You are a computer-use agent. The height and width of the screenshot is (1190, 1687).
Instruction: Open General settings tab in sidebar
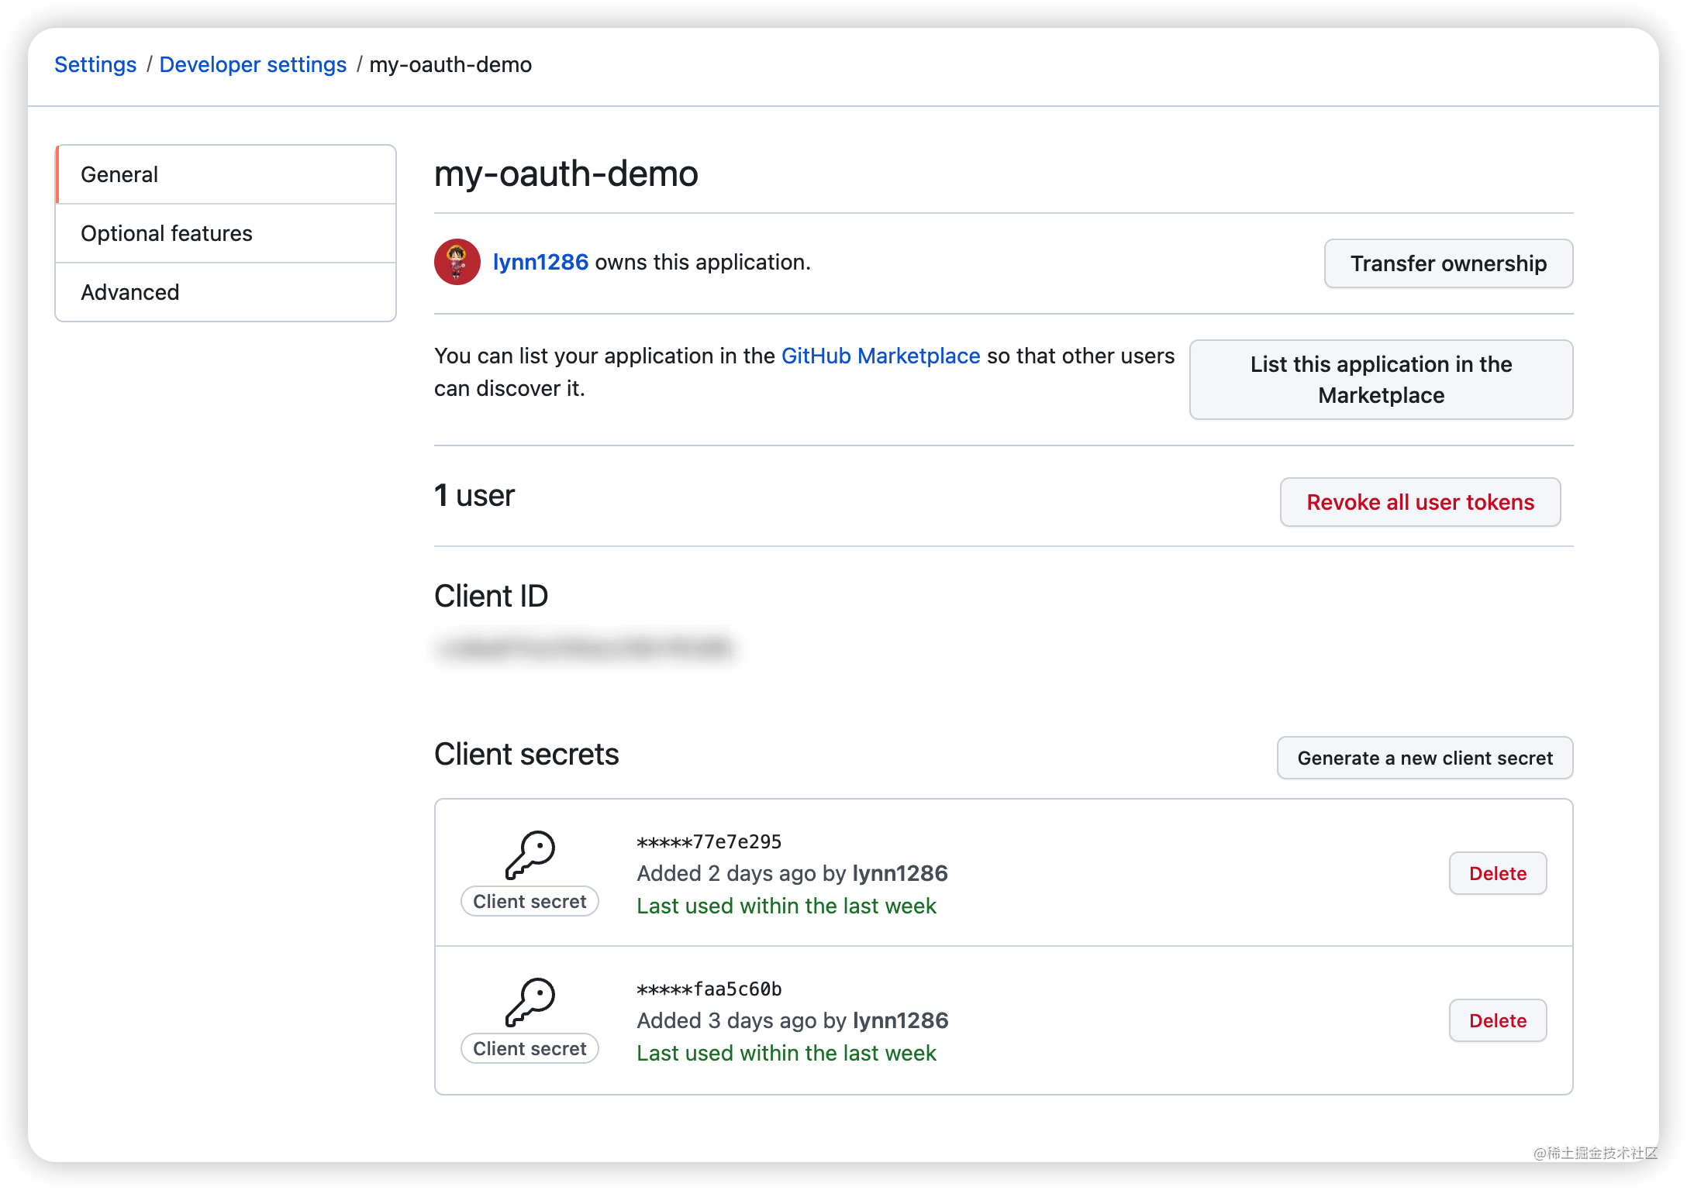coord(226,174)
